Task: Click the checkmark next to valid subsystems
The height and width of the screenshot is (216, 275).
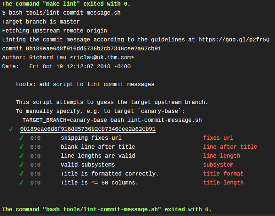Action: tap(21, 165)
